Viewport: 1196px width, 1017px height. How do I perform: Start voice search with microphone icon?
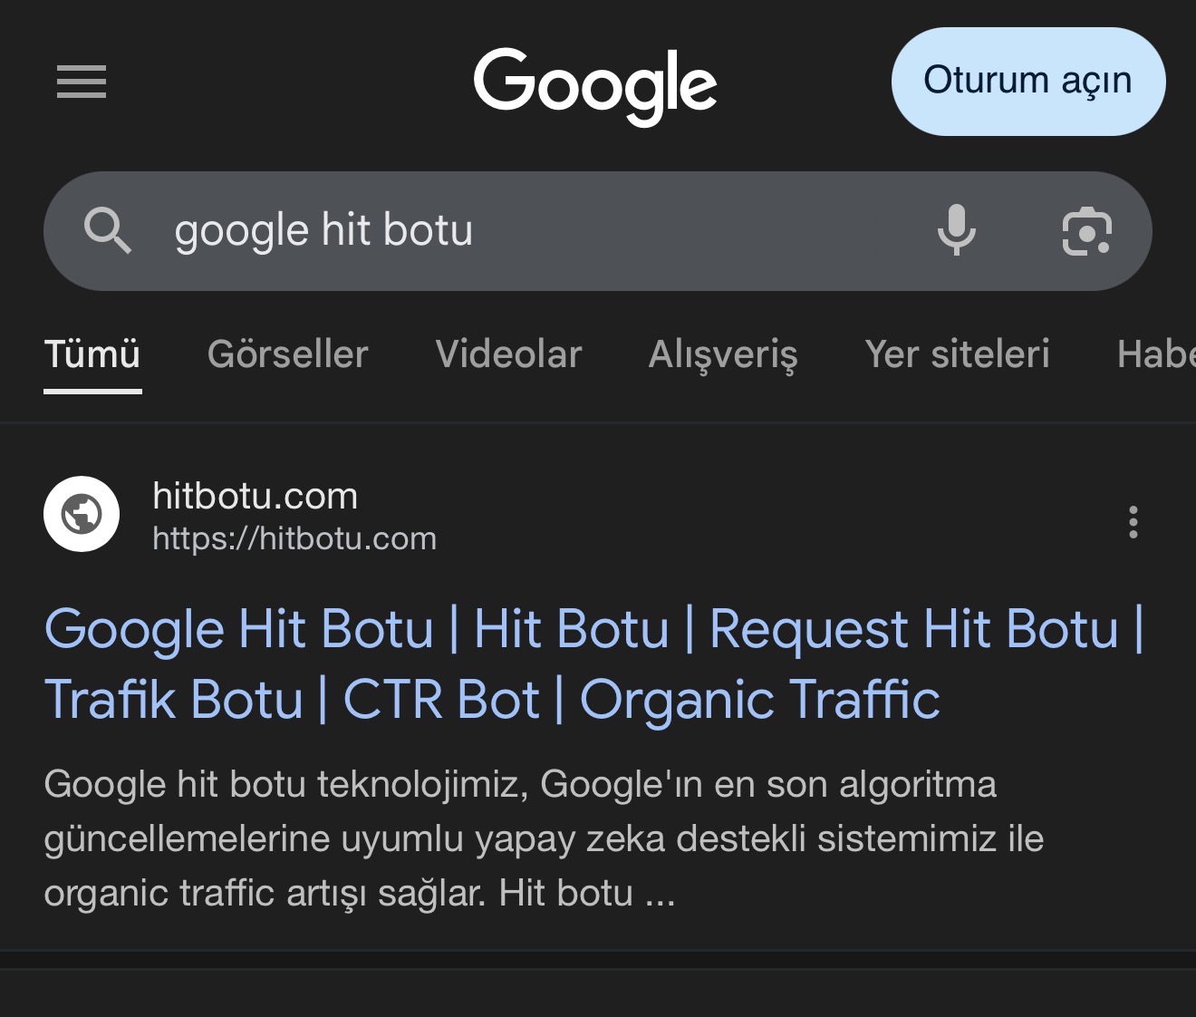click(956, 230)
